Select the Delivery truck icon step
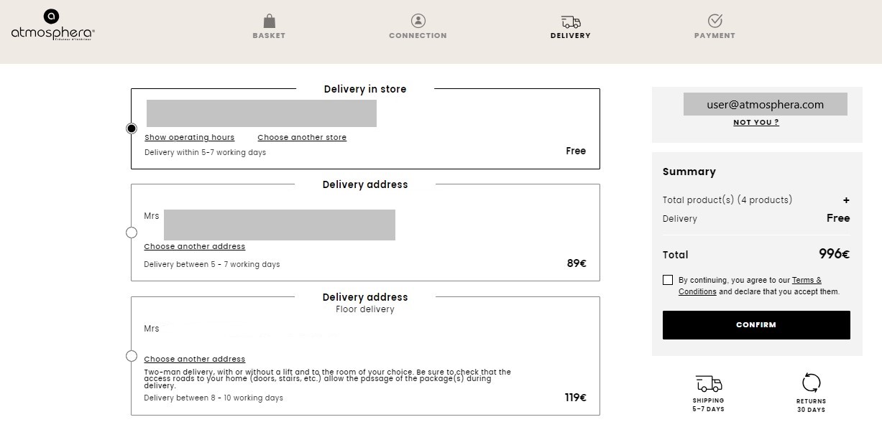The image size is (882, 422). click(x=571, y=22)
